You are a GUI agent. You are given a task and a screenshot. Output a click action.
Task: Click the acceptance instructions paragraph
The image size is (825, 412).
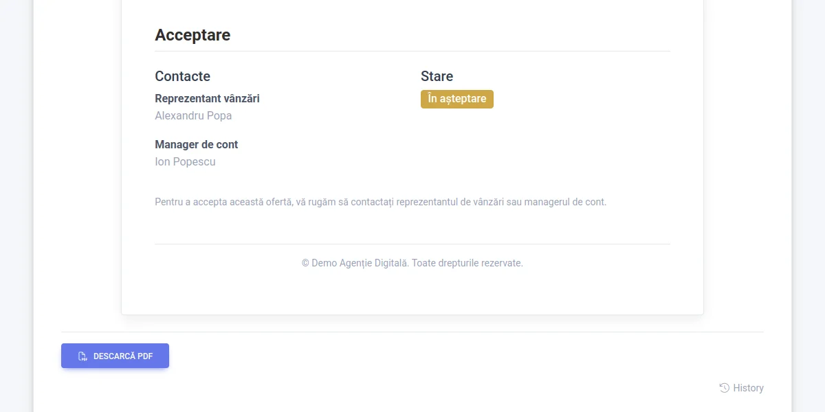pyautogui.click(x=381, y=202)
